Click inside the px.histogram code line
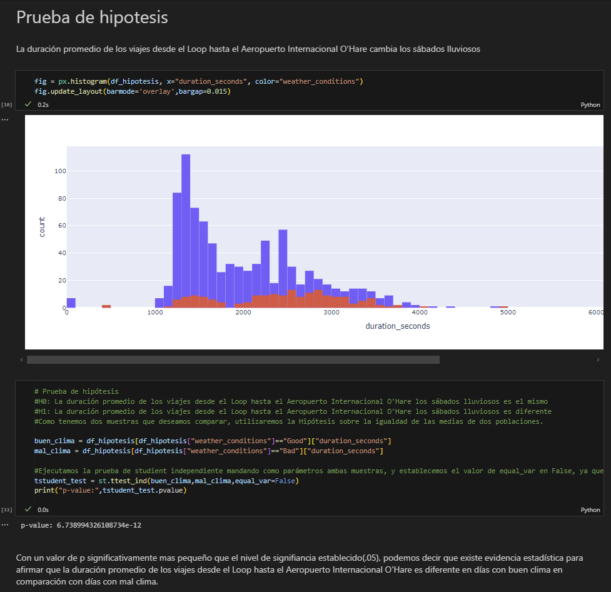The width and height of the screenshot is (611, 592). coord(198,81)
